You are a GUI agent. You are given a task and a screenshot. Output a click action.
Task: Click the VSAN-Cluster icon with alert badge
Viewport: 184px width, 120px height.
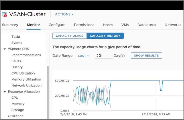4,14
